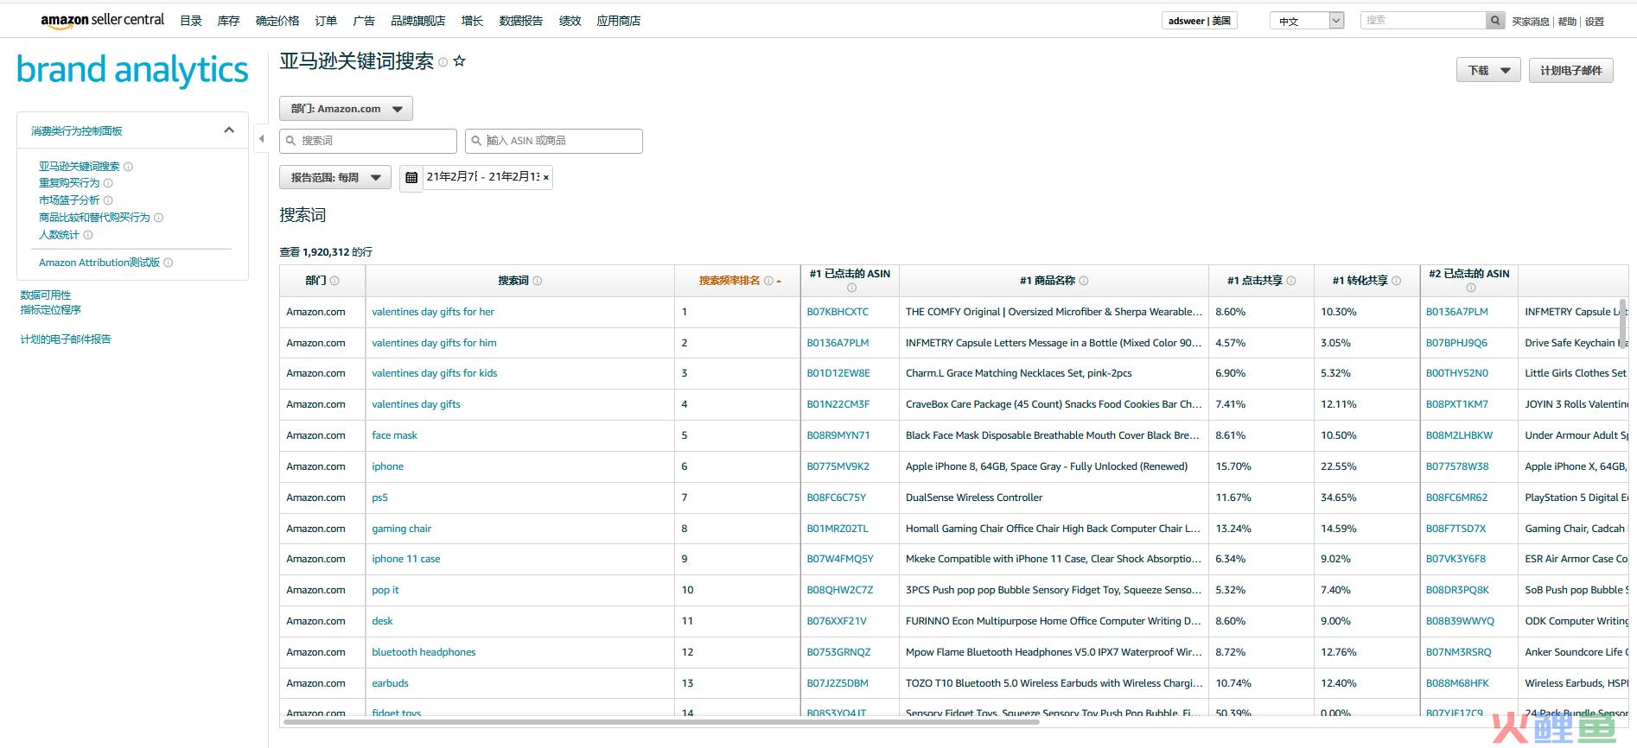Click into the 输入 ASIN 或商品 field
This screenshot has width=1637, height=748.
[554, 141]
